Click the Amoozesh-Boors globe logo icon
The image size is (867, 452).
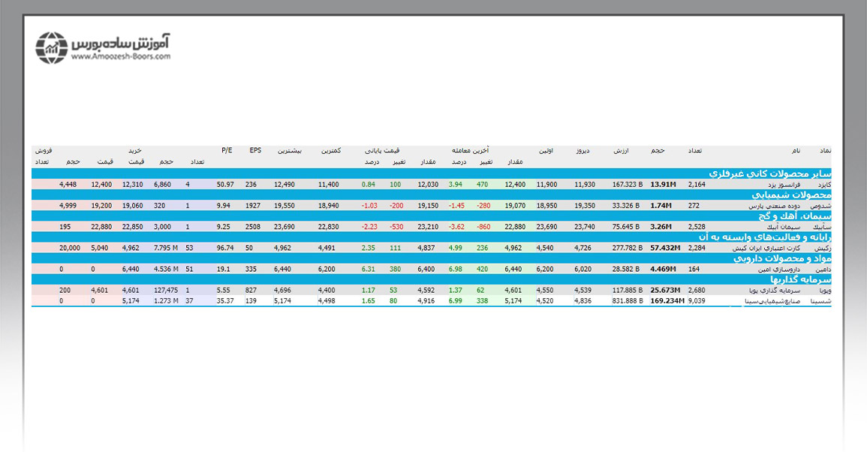click(53, 47)
